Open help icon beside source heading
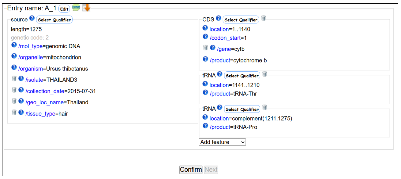The height and width of the screenshot is (179, 401). [32, 19]
